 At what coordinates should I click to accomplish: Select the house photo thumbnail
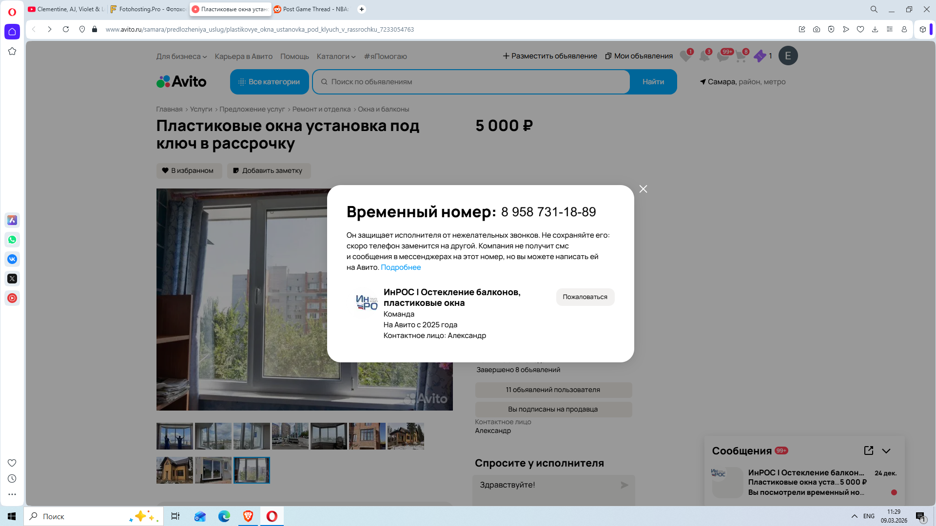click(175, 470)
